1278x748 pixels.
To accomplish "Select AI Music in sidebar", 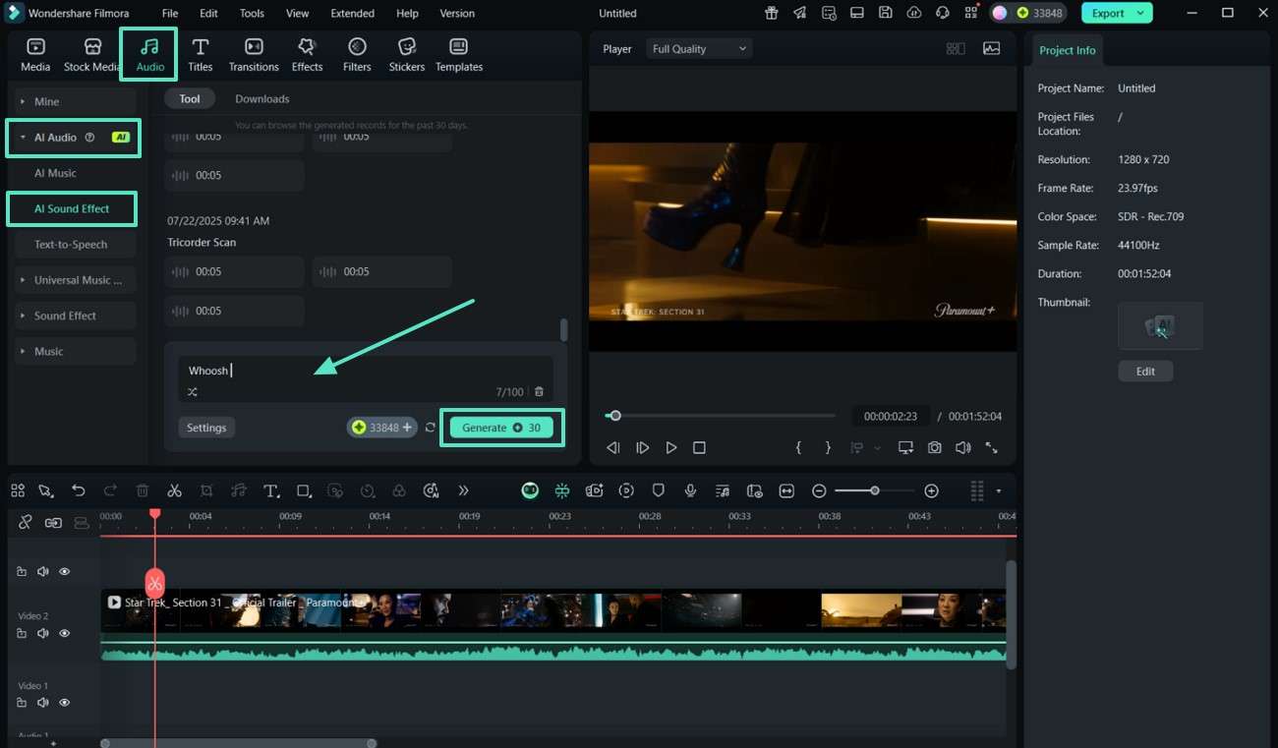I will point(55,173).
